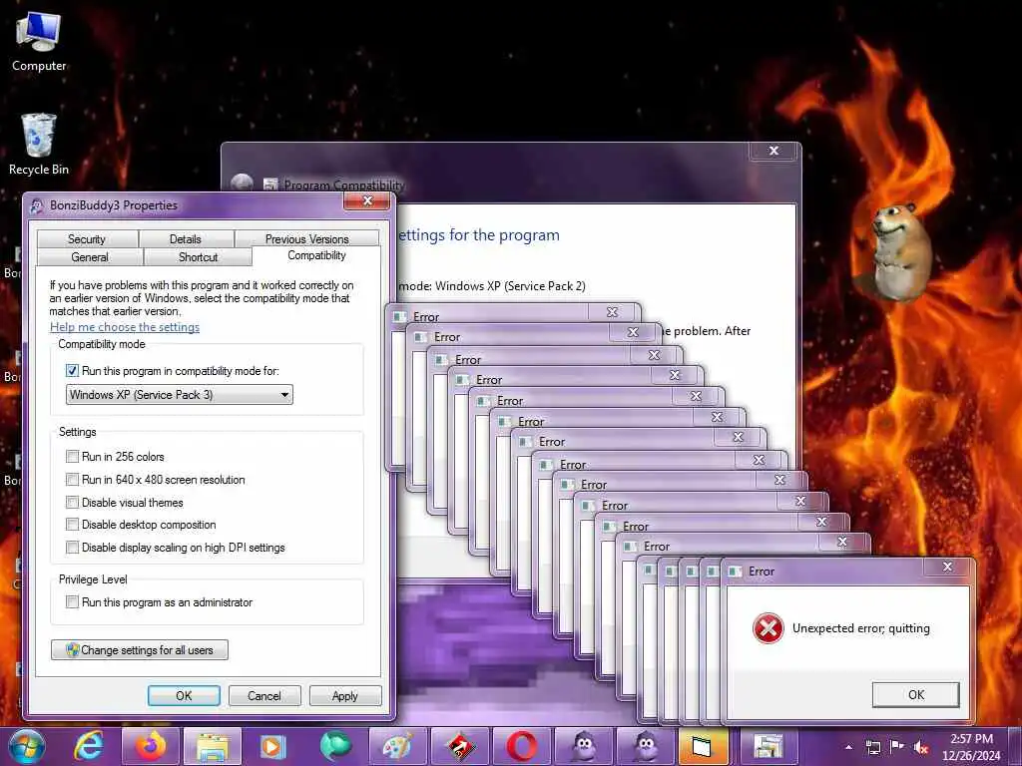Show hidden system tray icons
1022x766 pixels.
pyautogui.click(x=848, y=747)
